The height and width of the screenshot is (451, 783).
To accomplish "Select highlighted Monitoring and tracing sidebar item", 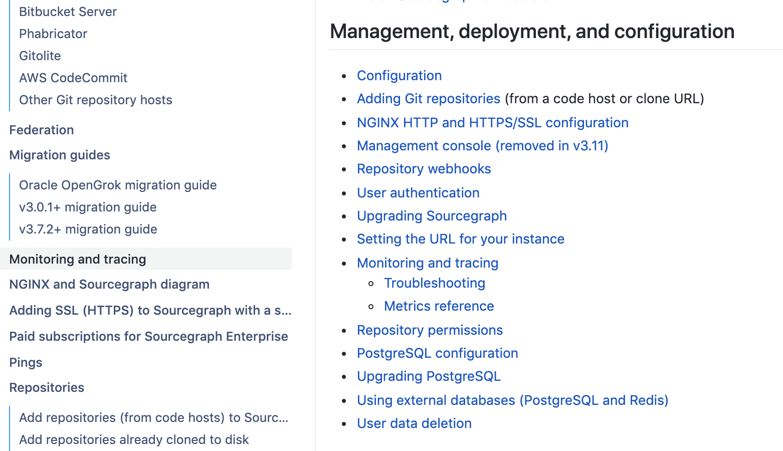I will click(146, 259).
